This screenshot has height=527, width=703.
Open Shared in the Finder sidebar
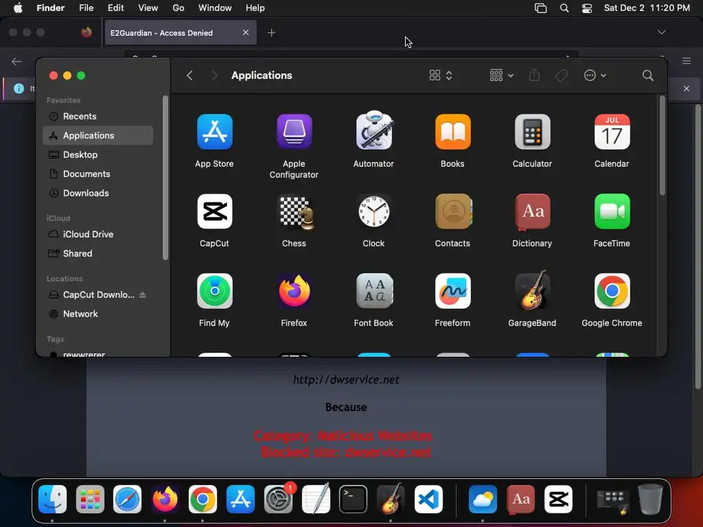(x=97, y=254)
